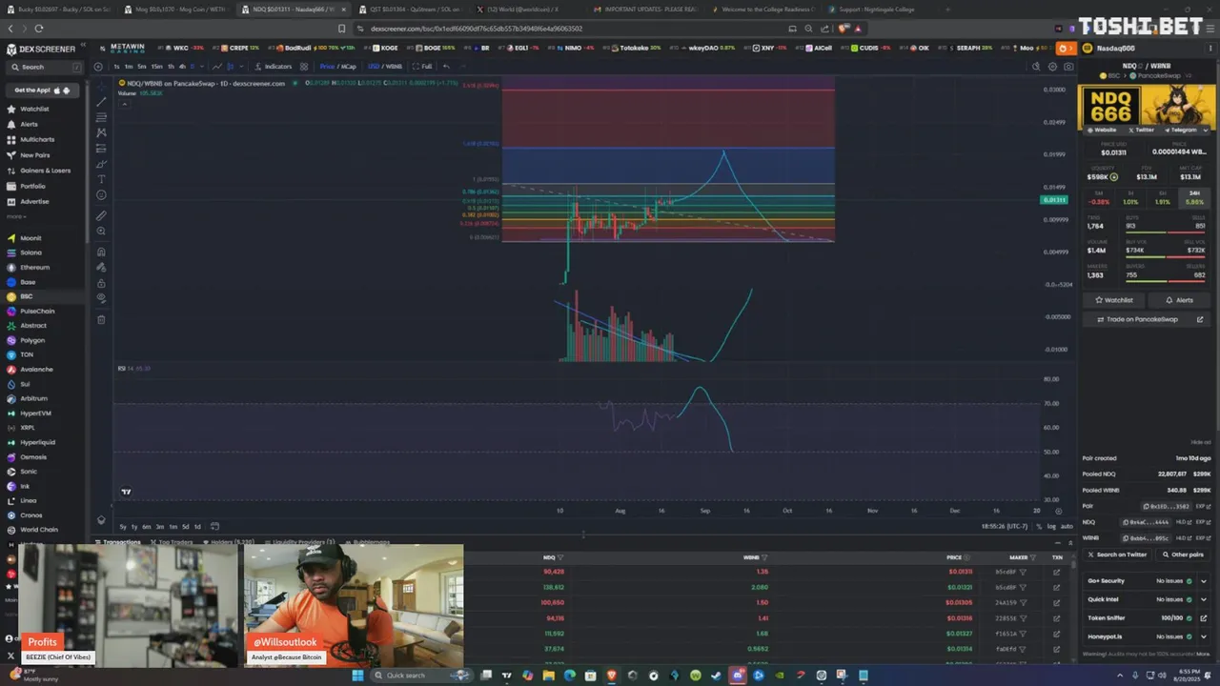Toggle log scale on chart

click(x=1051, y=526)
